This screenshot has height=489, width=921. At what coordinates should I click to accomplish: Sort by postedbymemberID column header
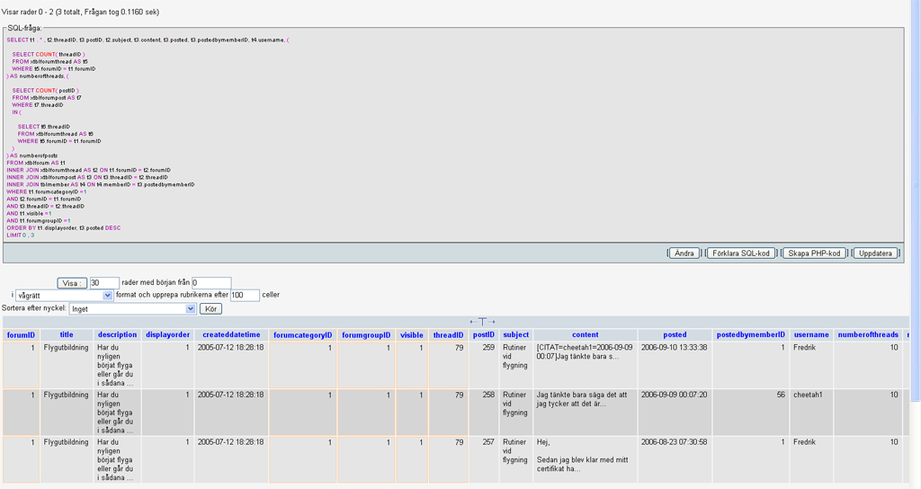pos(751,334)
